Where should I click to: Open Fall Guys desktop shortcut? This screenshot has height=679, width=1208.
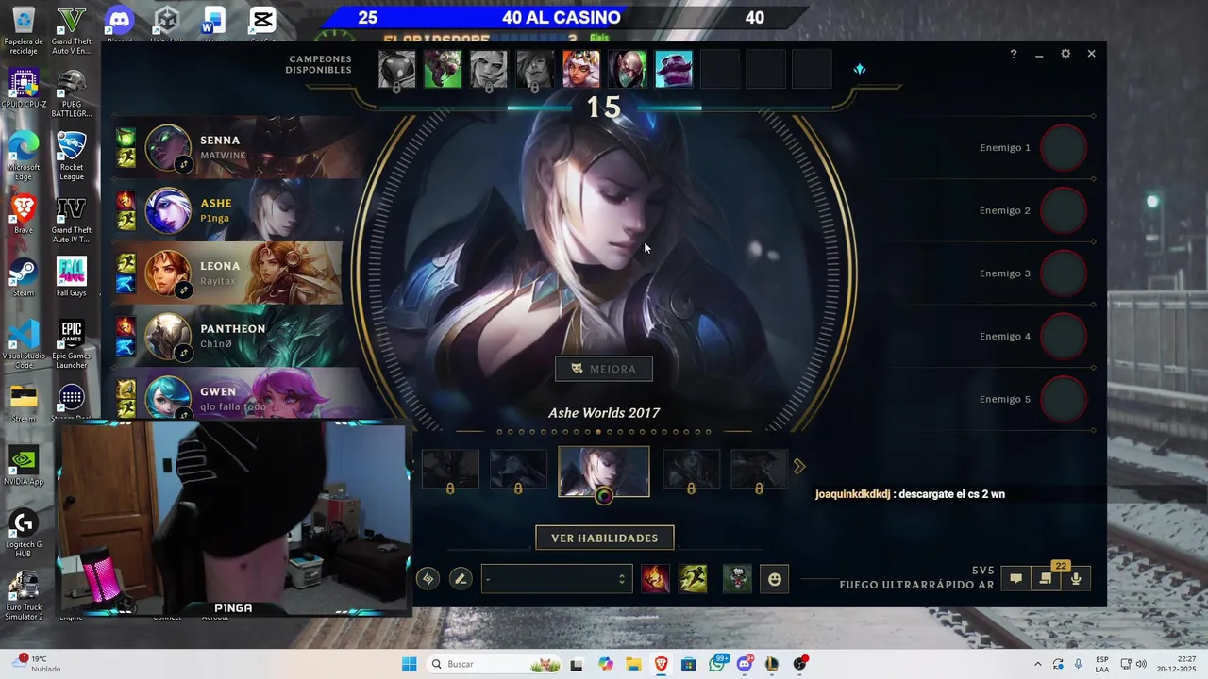point(72,278)
